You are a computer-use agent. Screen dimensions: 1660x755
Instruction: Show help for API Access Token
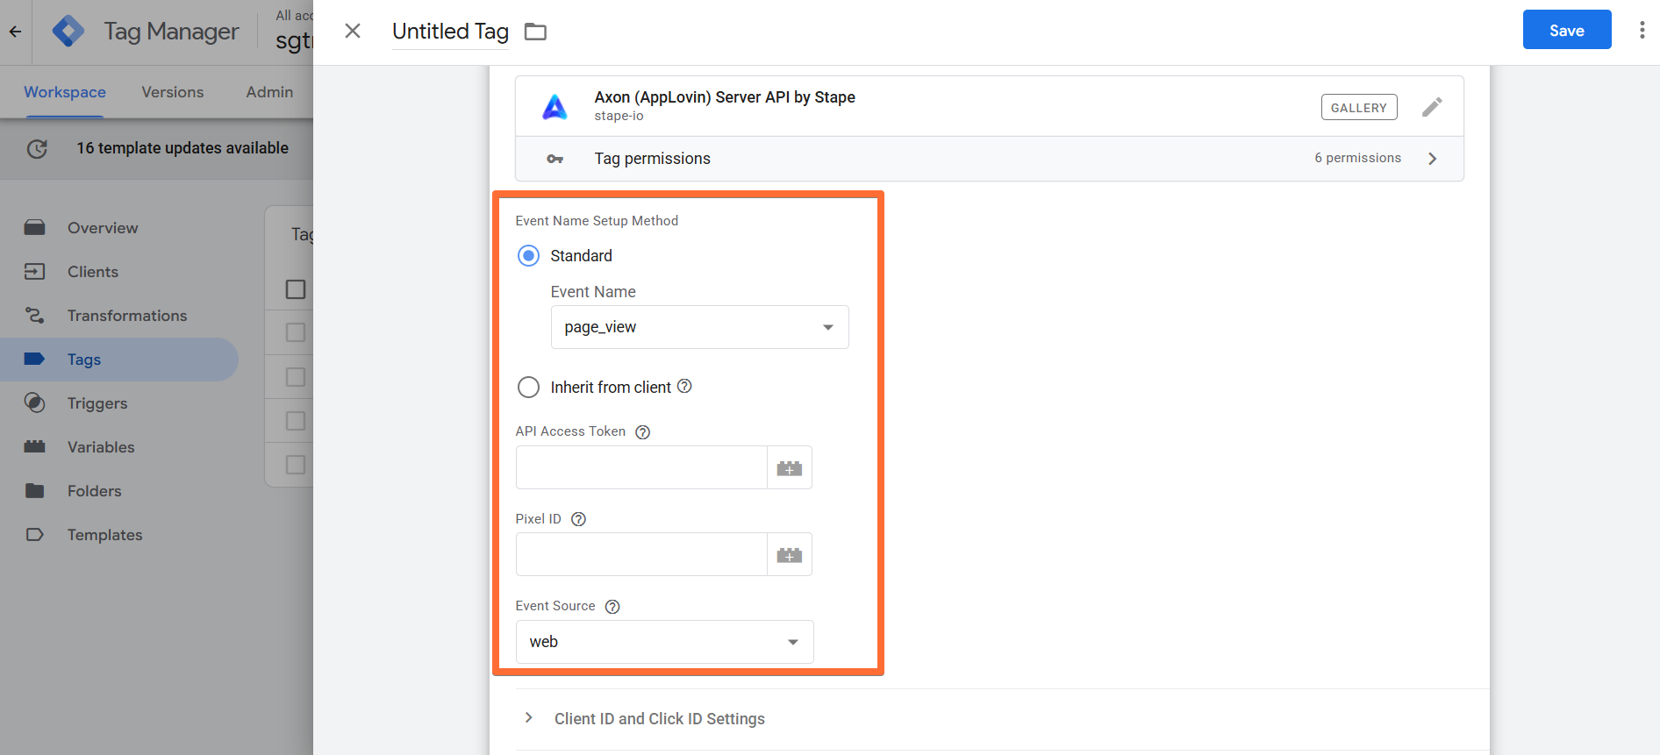642,432
